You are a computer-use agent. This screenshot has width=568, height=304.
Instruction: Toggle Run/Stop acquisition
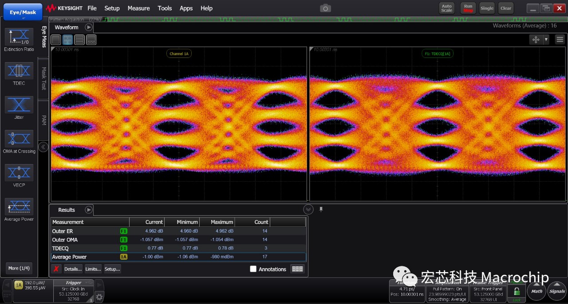(468, 8)
